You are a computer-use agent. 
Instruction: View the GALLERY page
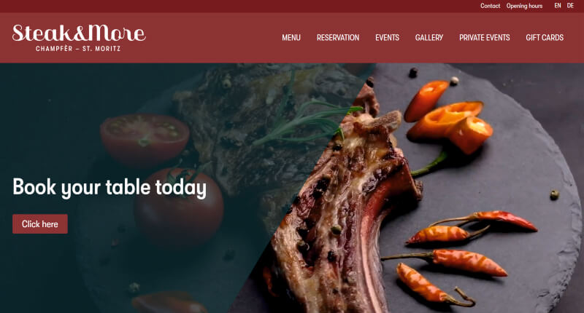coord(429,38)
